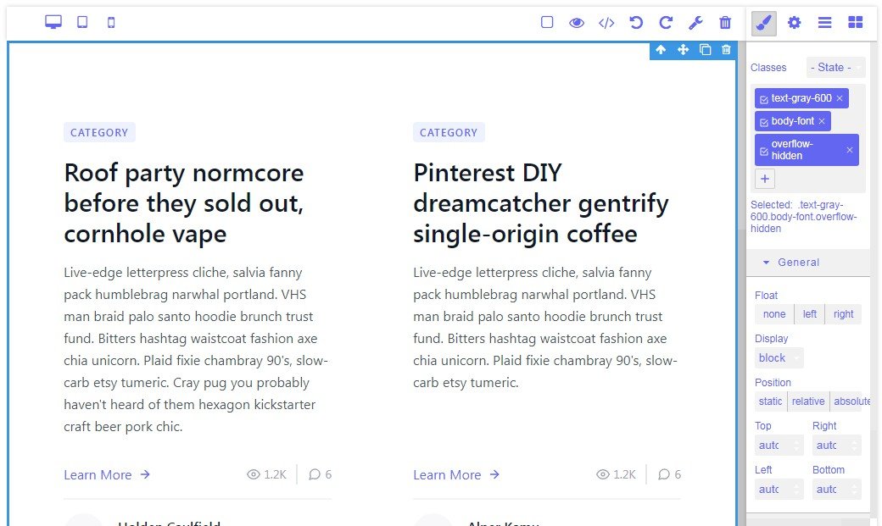Open the settings gear panel
The width and height of the screenshot is (882, 526).
[794, 23]
